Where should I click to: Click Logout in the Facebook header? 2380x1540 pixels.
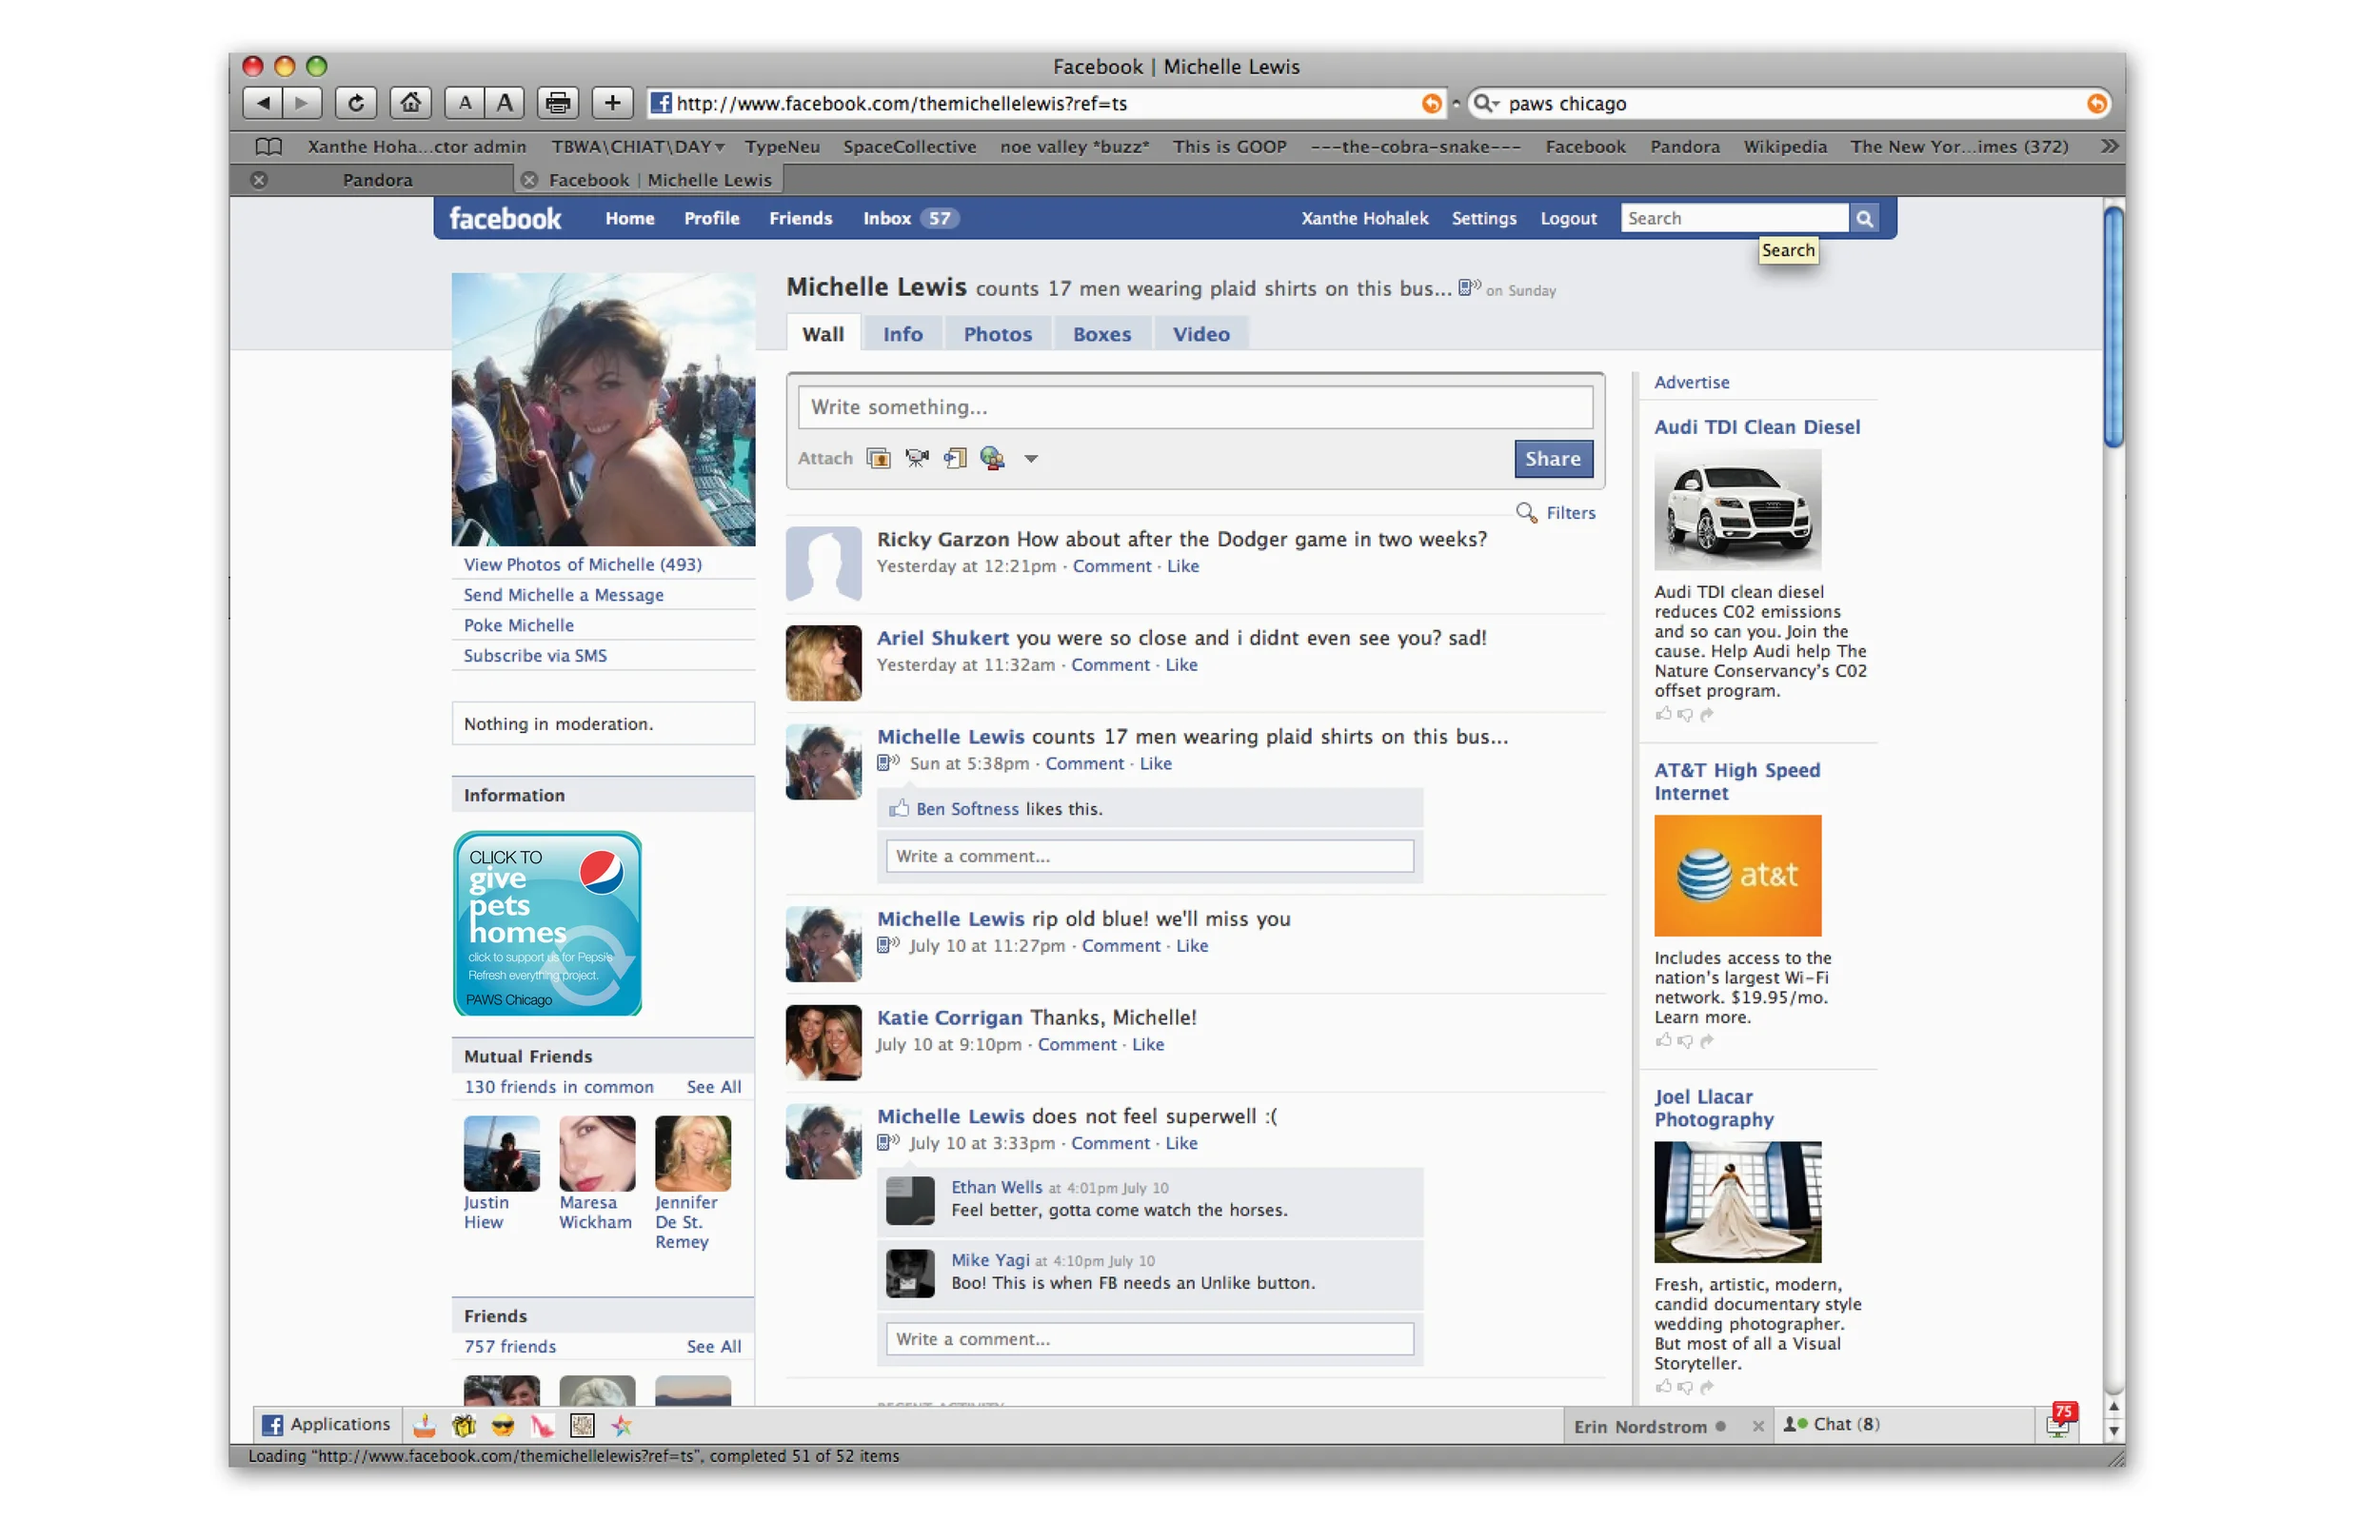click(1568, 219)
